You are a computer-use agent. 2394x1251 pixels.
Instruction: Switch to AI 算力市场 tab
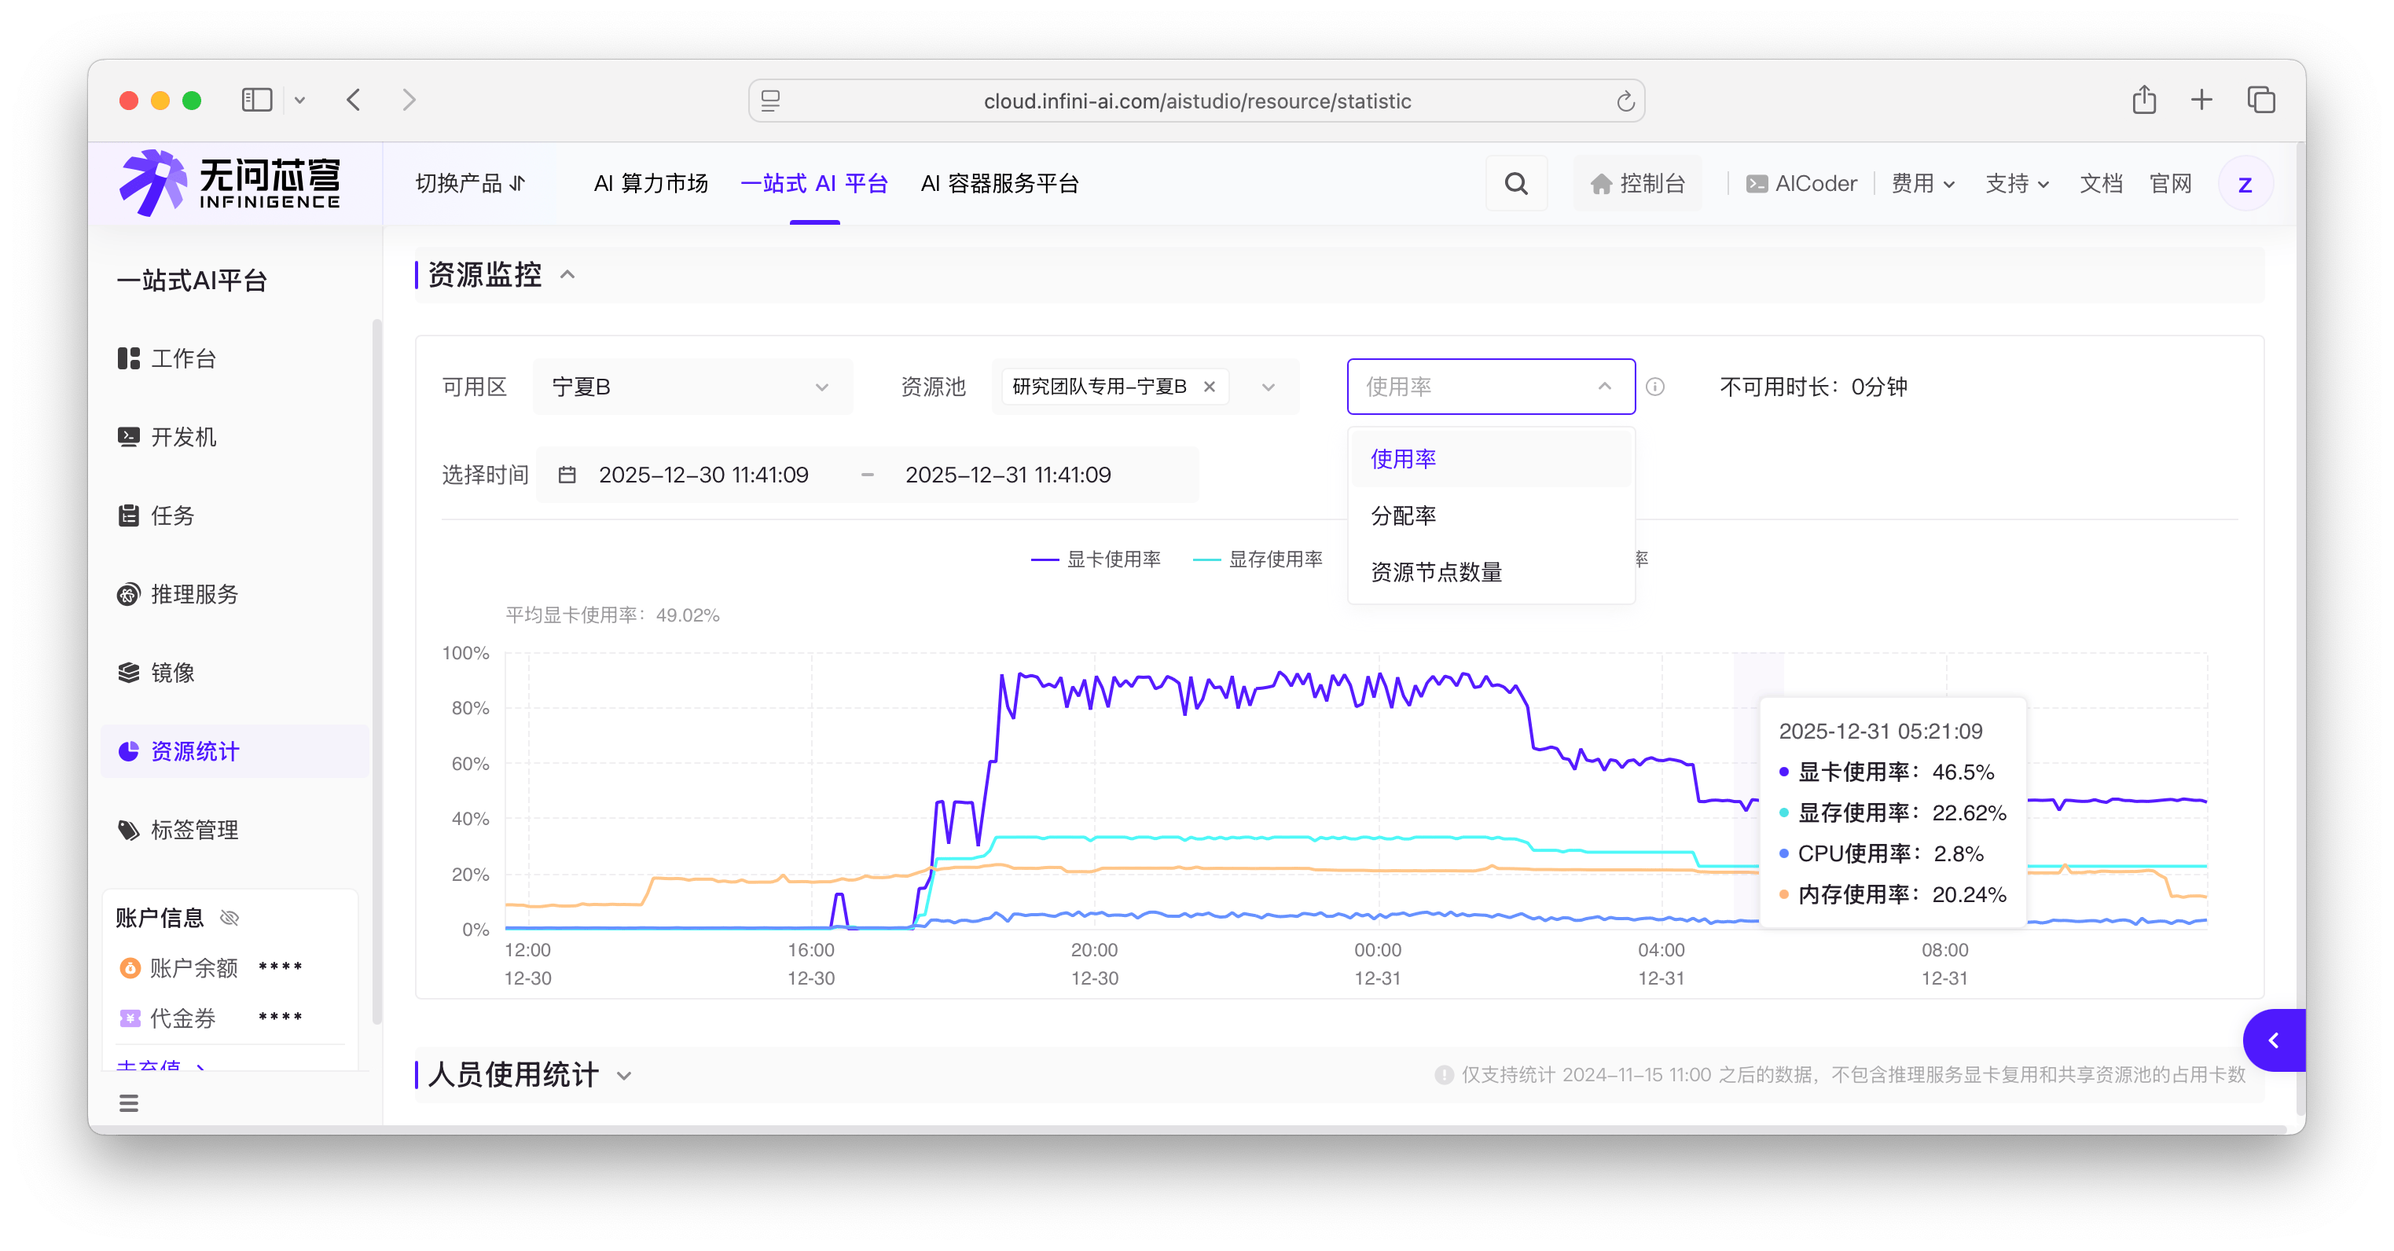pos(651,184)
